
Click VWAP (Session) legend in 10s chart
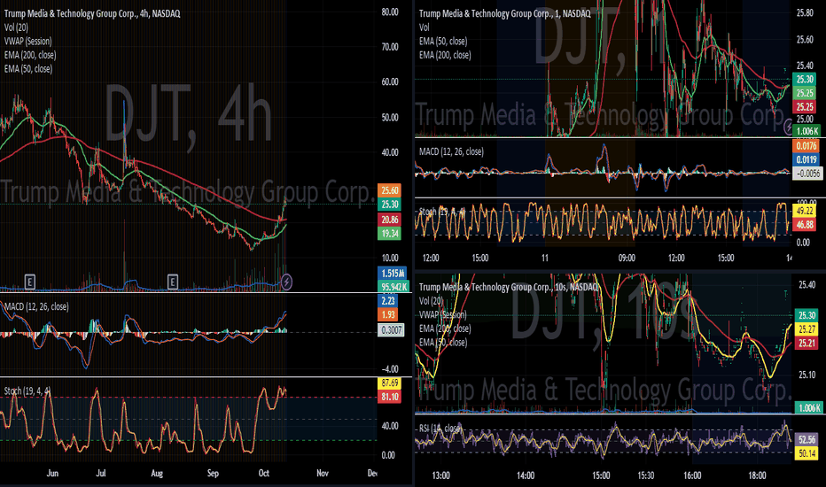point(443,314)
